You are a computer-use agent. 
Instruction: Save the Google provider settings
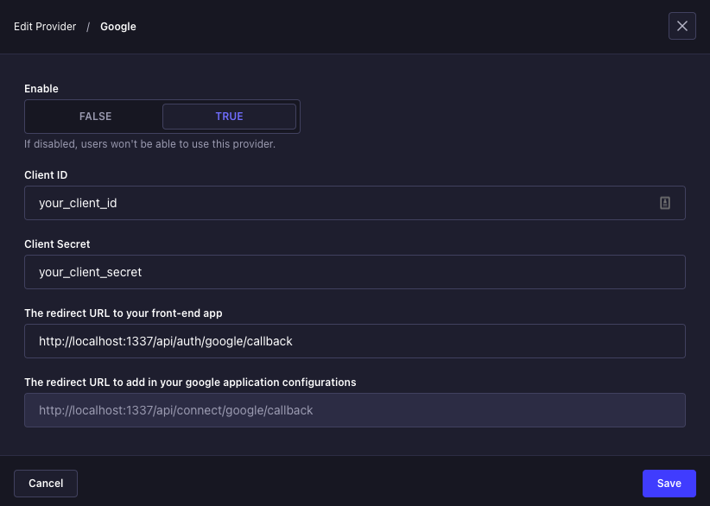pyautogui.click(x=669, y=483)
